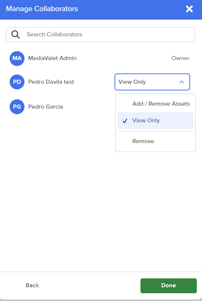202x301 pixels.
Task: Choose the View Only menu option
Action: click(x=155, y=120)
